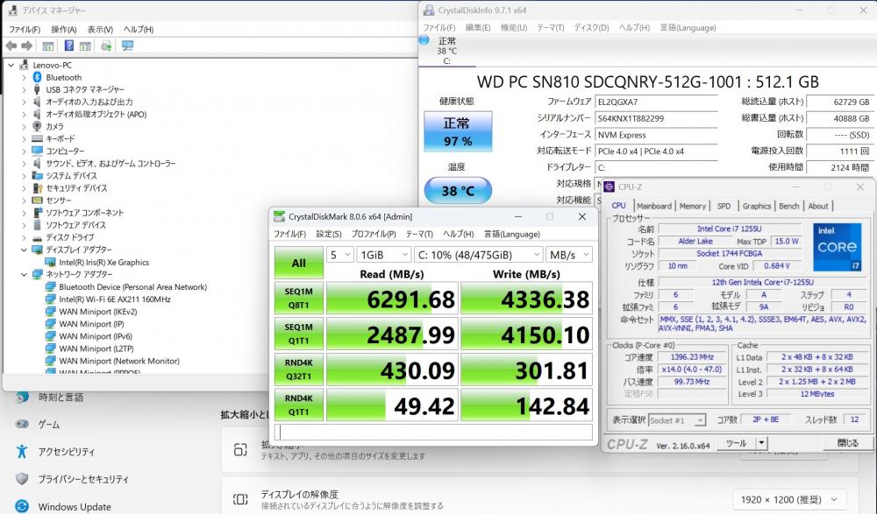The width and height of the screenshot is (877, 514).
Task: Click the Windows Update icon in Settings sidebar
Action: pos(21,506)
